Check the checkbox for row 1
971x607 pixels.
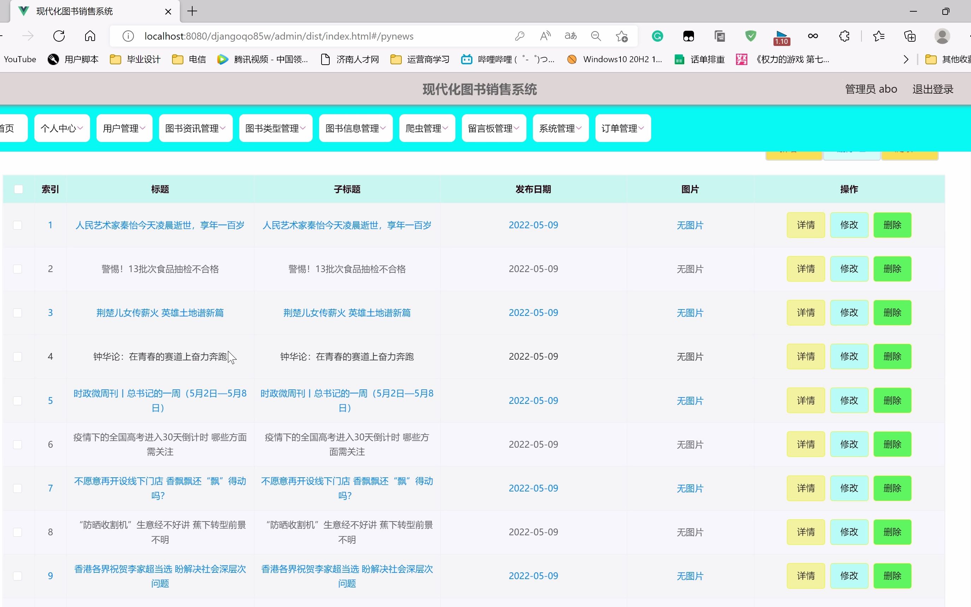17,225
